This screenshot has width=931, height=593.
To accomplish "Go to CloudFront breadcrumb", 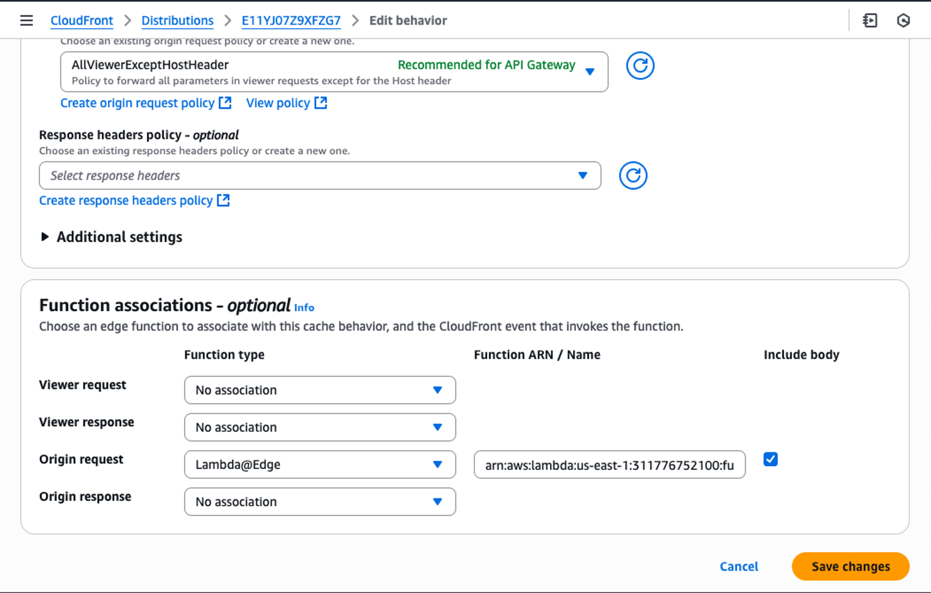I will tap(82, 21).
